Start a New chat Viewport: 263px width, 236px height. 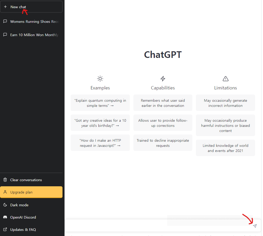[x=31, y=7]
